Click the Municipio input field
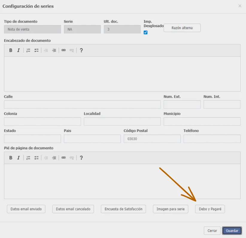 pos(202,121)
